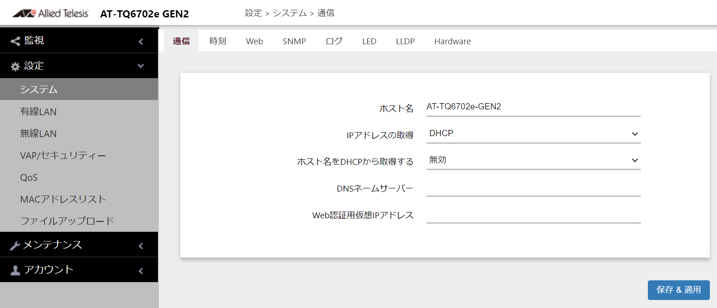Open the ログ tab
This screenshot has width=717, height=308.
(x=334, y=41)
